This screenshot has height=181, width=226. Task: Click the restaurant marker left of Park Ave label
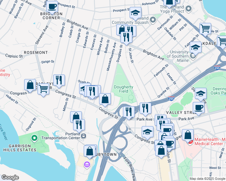click(x=129, y=112)
